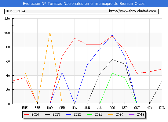
Task: Click the 60 value on y-axis
Action: (8, 61)
